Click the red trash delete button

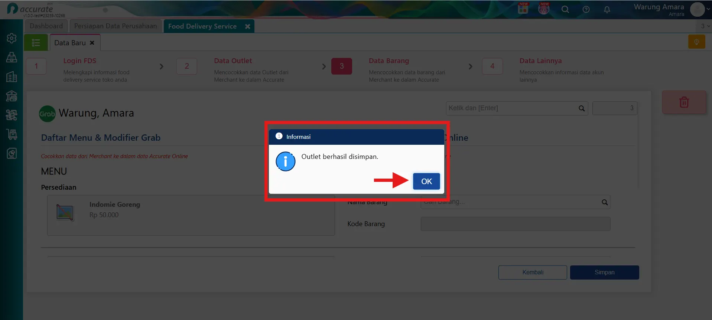click(x=684, y=102)
